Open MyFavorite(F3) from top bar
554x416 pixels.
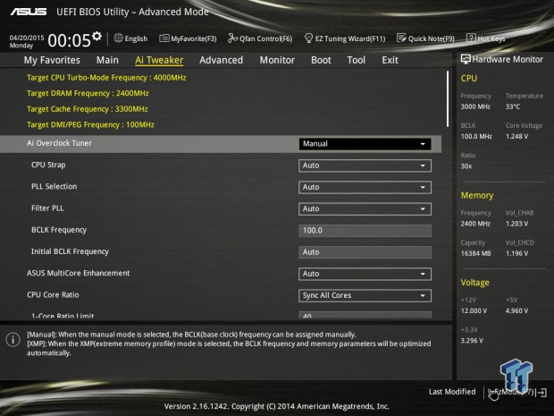188,38
